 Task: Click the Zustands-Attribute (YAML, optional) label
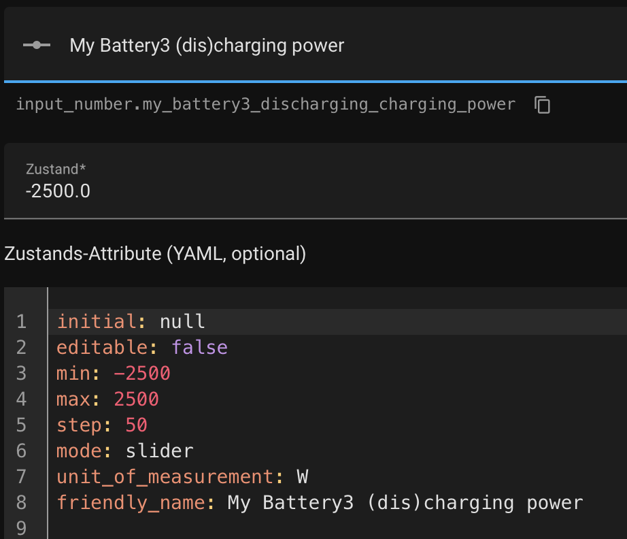pyautogui.click(x=155, y=254)
